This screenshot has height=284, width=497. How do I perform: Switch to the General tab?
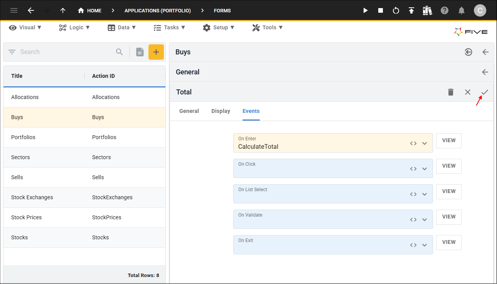click(189, 111)
